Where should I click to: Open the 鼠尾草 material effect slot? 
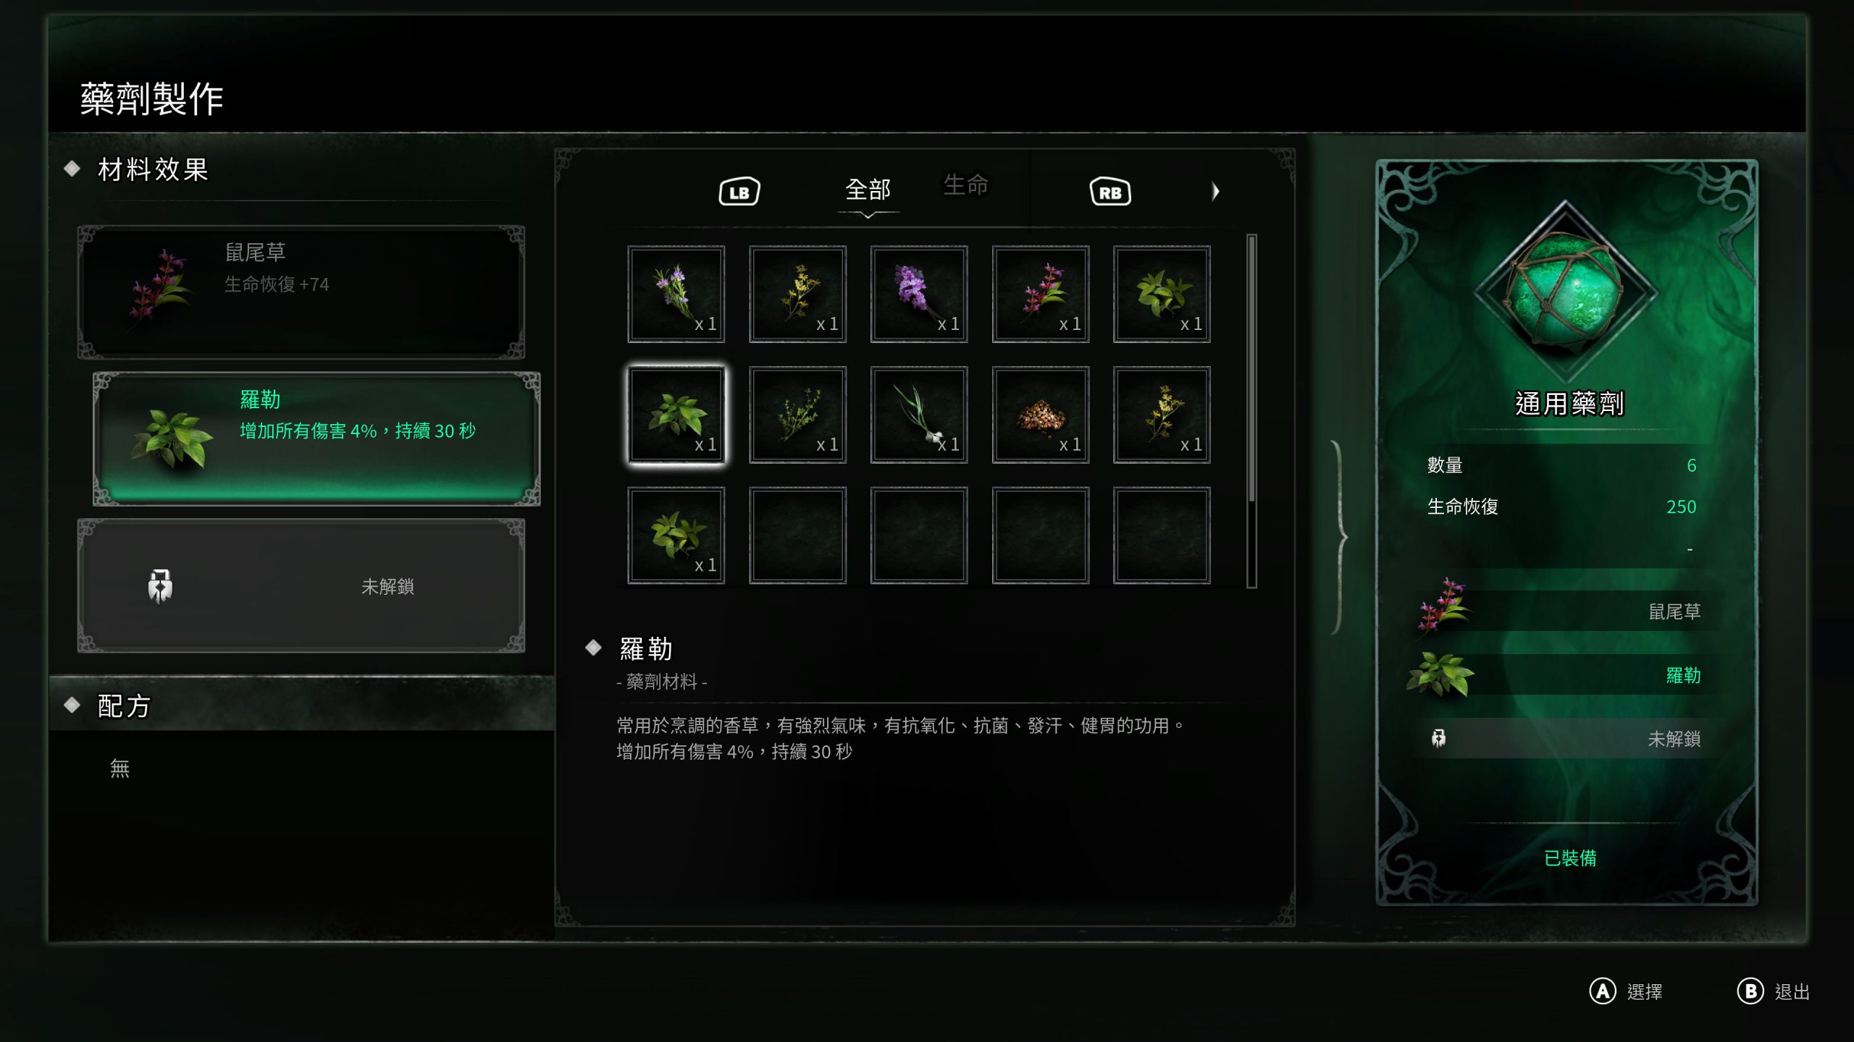pyautogui.click(x=301, y=292)
